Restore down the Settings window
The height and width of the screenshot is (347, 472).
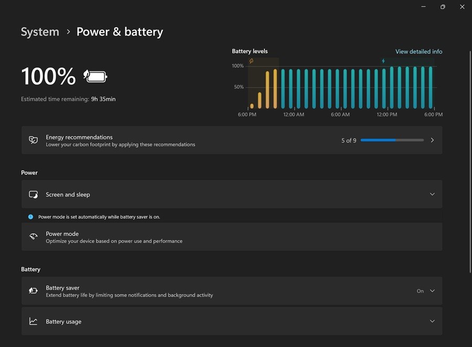coord(443,7)
